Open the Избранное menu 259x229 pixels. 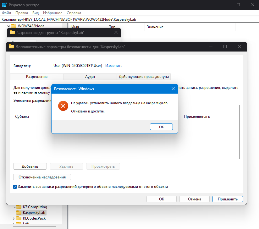[53, 13]
